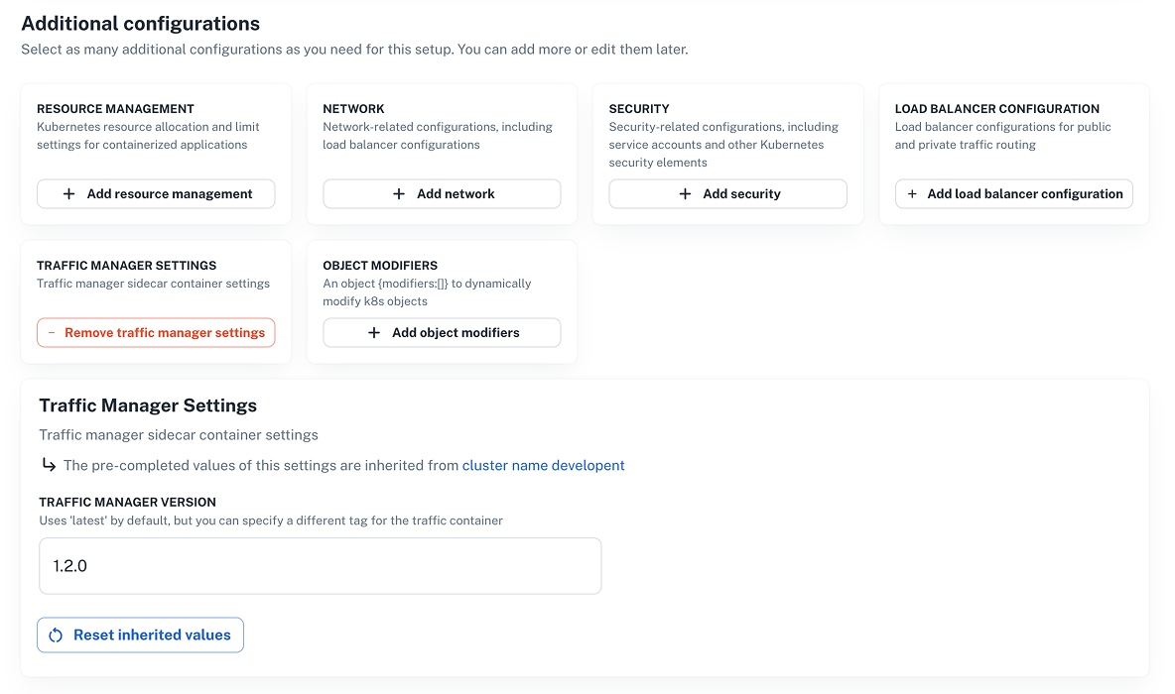Viewport: 1175px width, 694px height.
Task: Click the circular reset arrow icon
Action: tap(57, 636)
